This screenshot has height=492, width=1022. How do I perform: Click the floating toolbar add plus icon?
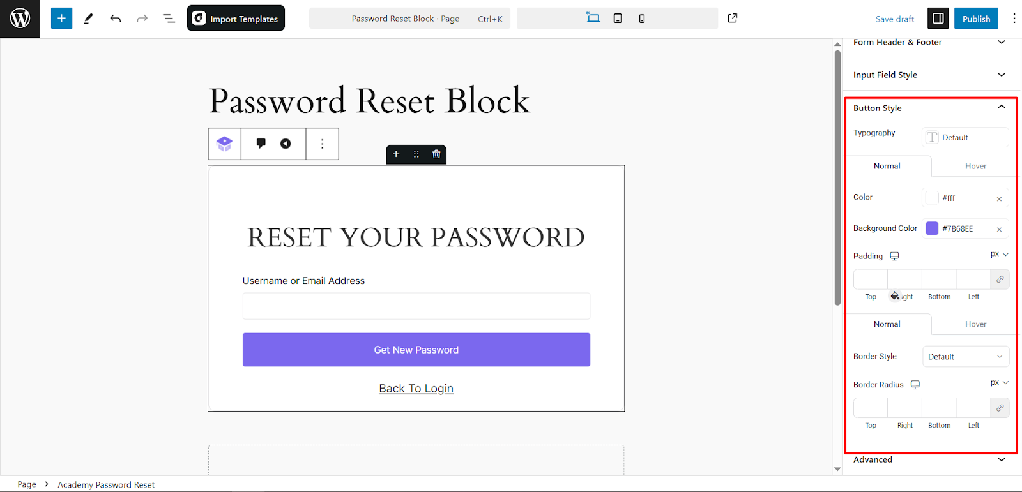(396, 154)
